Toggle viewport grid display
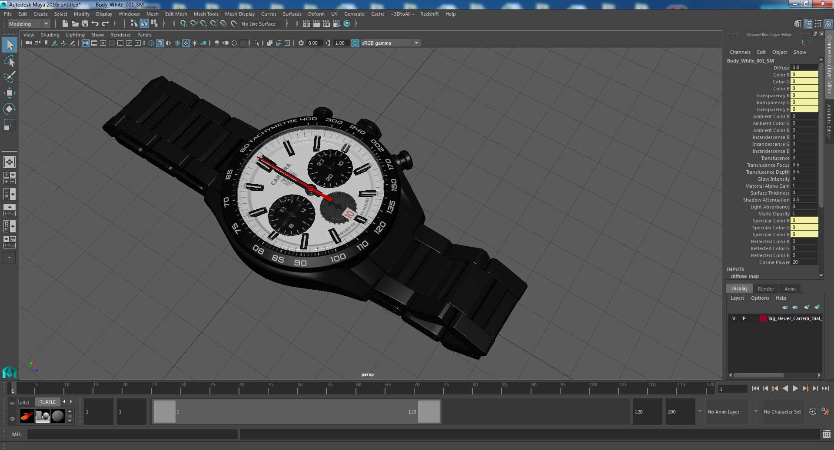834x450 pixels. pos(86,43)
